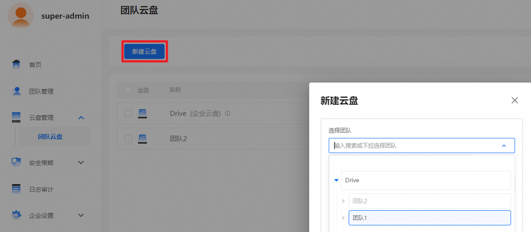
Task: Click the 新建云盘 button
Action: tap(145, 51)
